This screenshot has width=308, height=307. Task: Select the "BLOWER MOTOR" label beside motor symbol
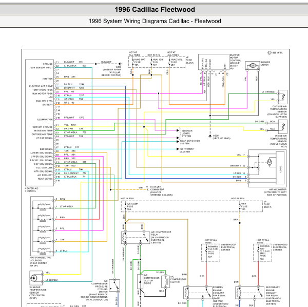click(265, 63)
